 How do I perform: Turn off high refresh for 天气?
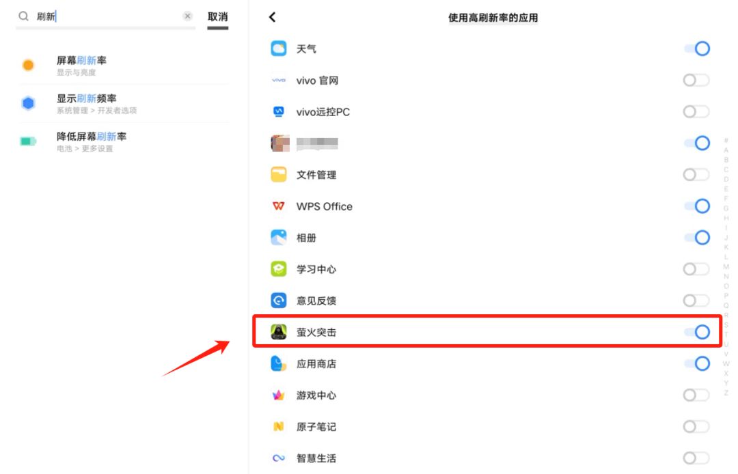(x=697, y=48)
